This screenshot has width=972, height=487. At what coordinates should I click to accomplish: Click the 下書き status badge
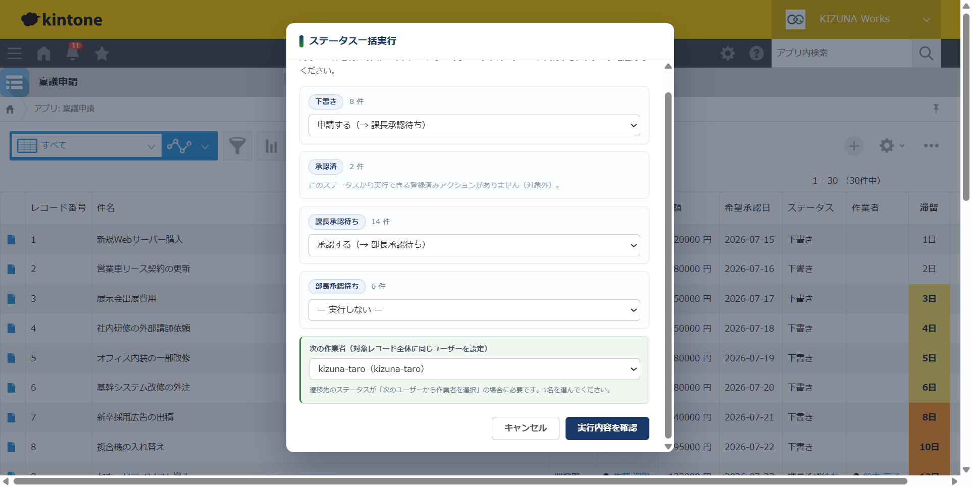point(326,102)
